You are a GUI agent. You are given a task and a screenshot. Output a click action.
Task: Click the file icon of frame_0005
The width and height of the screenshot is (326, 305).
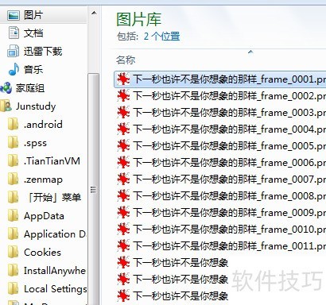coord(123,146)
